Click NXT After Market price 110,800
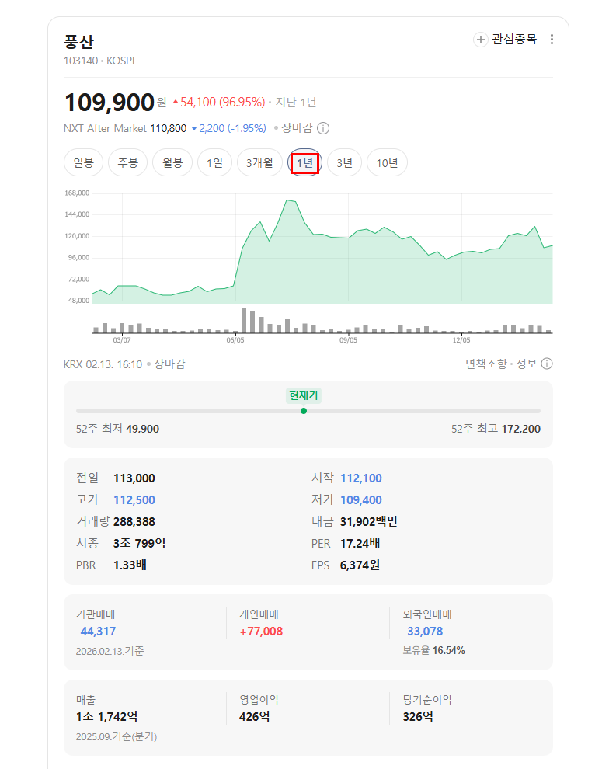The height and width of the screenshot is (769, 609). click(x=169, y=128)
